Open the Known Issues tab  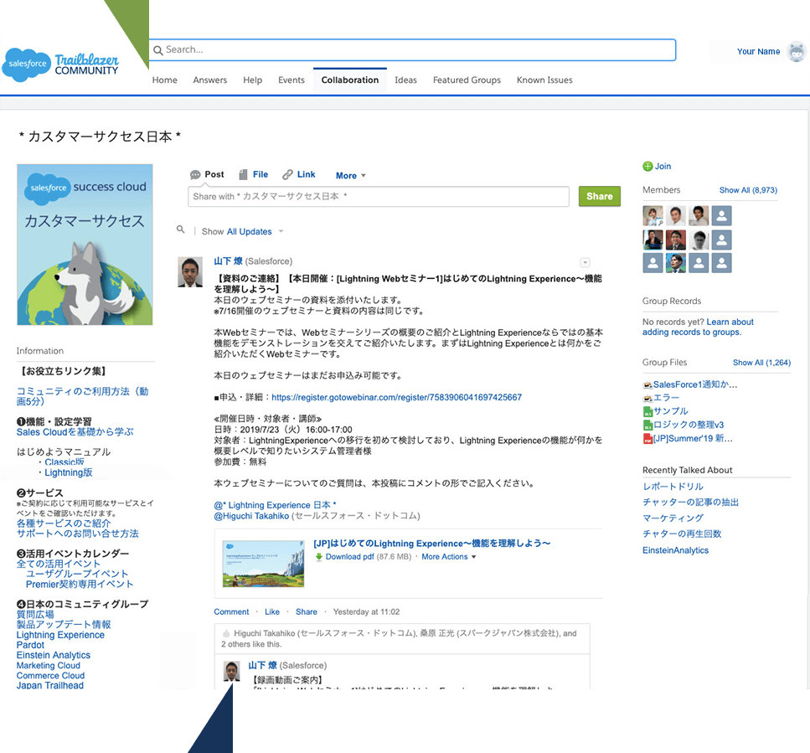(x=544, y=80)
